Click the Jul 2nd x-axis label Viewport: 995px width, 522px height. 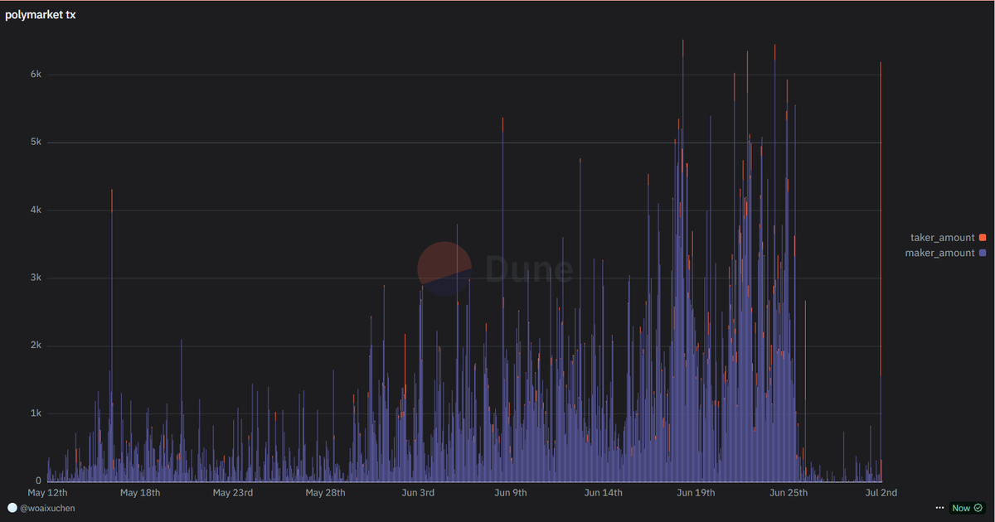pyautogui.click(x=881, y=493)
